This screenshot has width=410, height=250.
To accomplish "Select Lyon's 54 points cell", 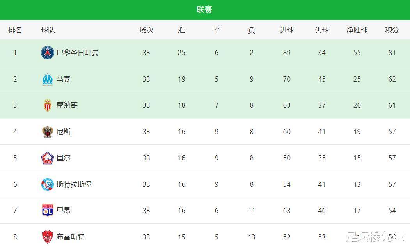I will [x=392, y=211].
